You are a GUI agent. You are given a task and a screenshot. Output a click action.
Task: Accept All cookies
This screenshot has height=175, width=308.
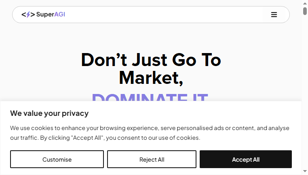tap(245, 159)
